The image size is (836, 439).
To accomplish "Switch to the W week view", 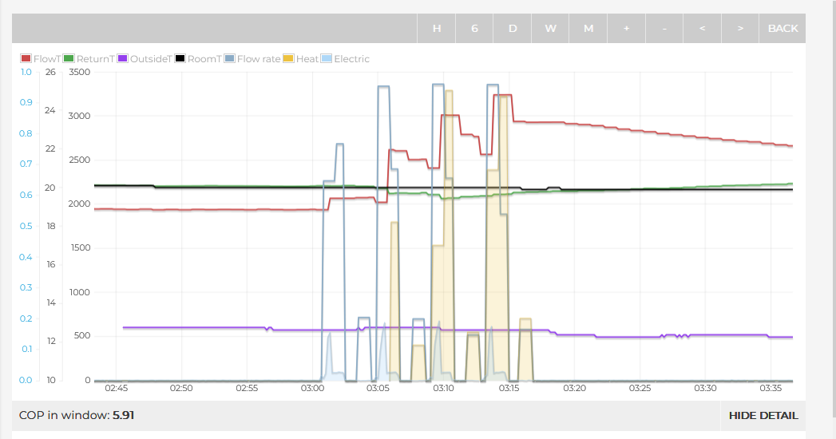I will pyautogui.click(x=550, y=28).
